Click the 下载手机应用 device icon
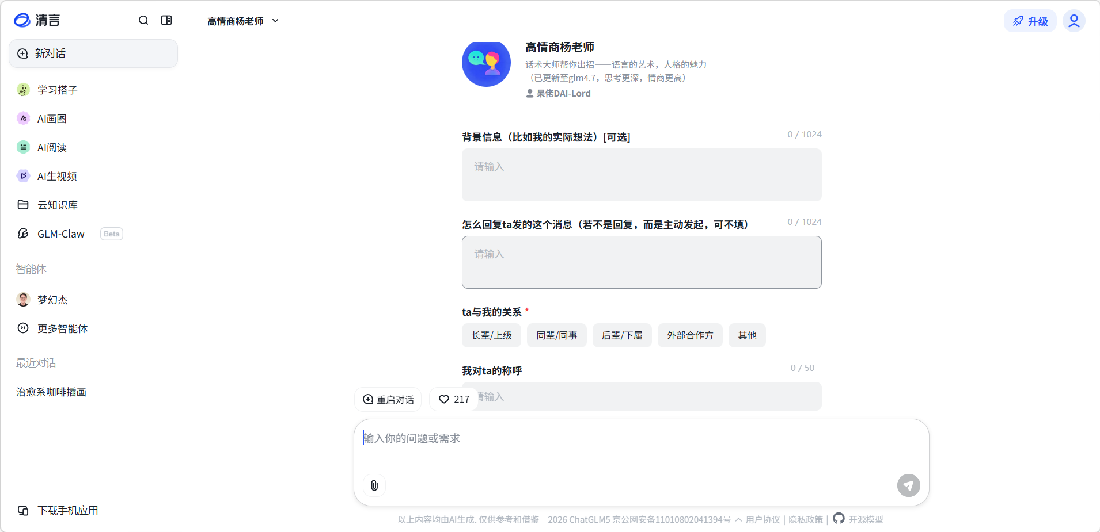This screenshot has width=1100, height=532. [x=23, y=510]
